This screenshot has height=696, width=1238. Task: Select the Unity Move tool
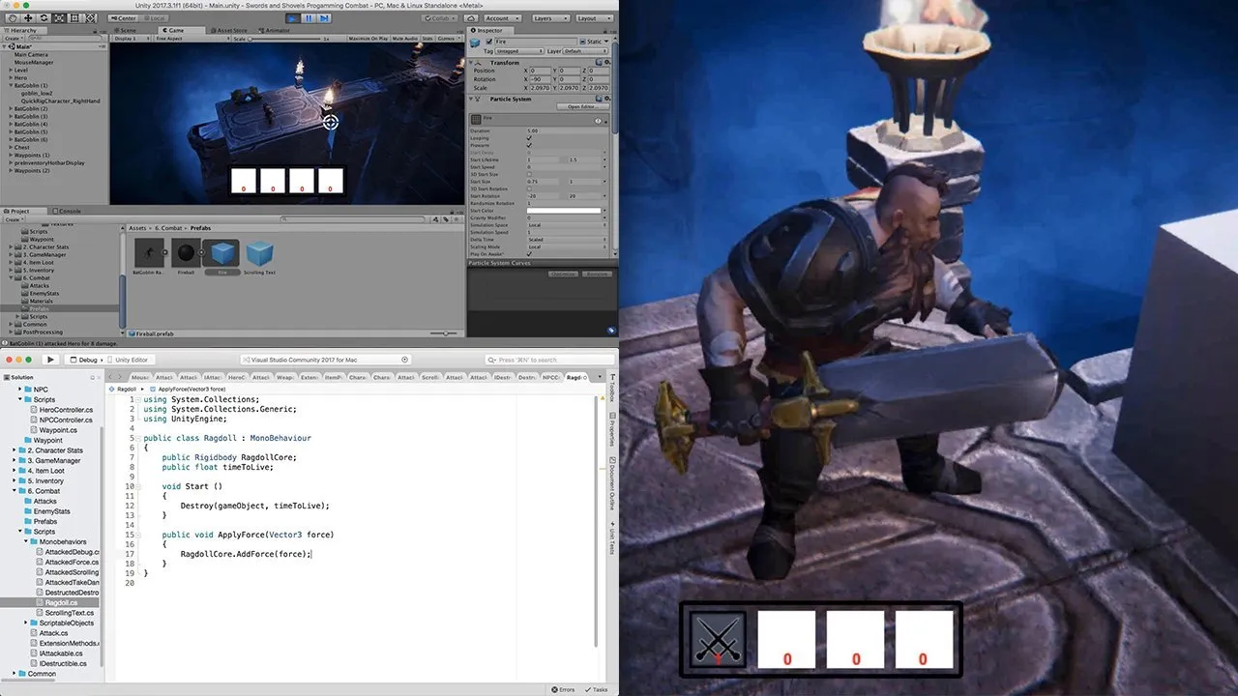point(27,17)
